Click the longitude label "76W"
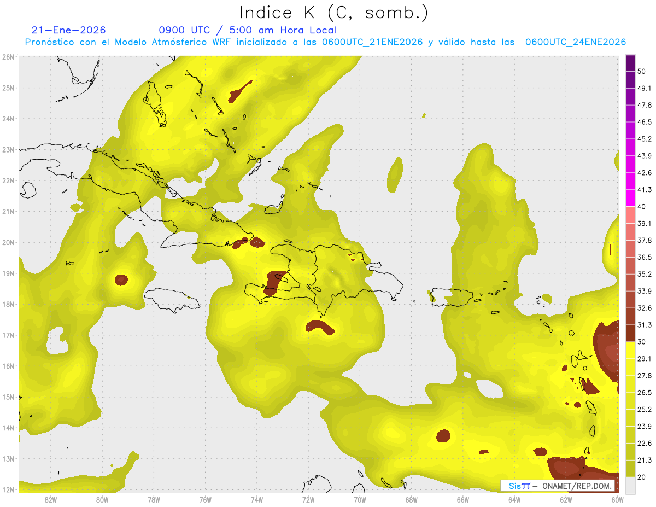This screenshot has width=656, height=507. [205, 500]
